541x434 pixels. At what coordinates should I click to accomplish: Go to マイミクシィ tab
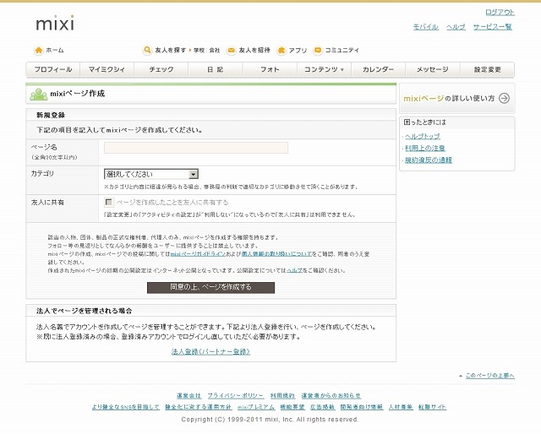(107, 69)
